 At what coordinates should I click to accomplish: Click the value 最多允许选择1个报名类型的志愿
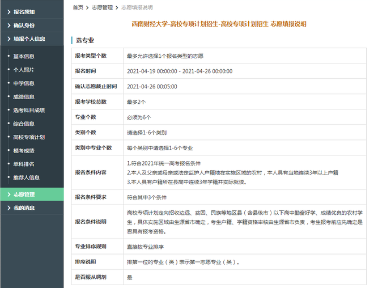(165, 56)
